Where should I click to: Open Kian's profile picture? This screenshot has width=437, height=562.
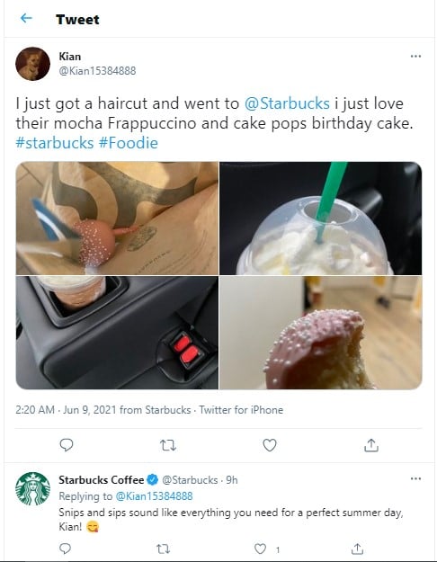pos(32,64)
